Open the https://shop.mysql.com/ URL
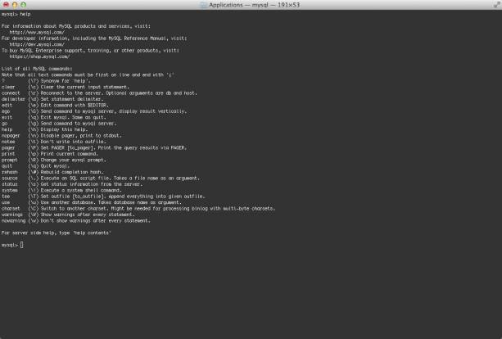 coord(39,56)
